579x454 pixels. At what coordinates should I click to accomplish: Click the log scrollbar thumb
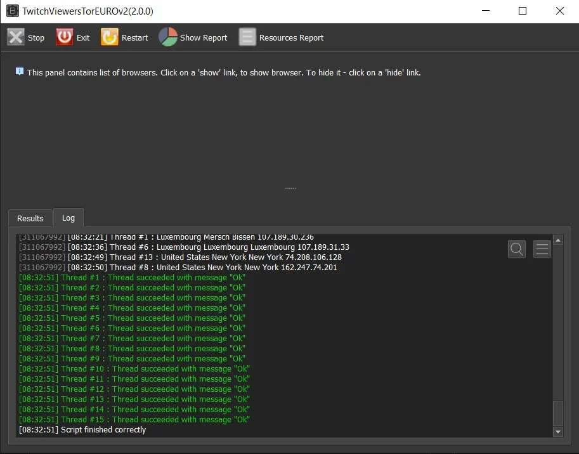(x=558, y=413)
